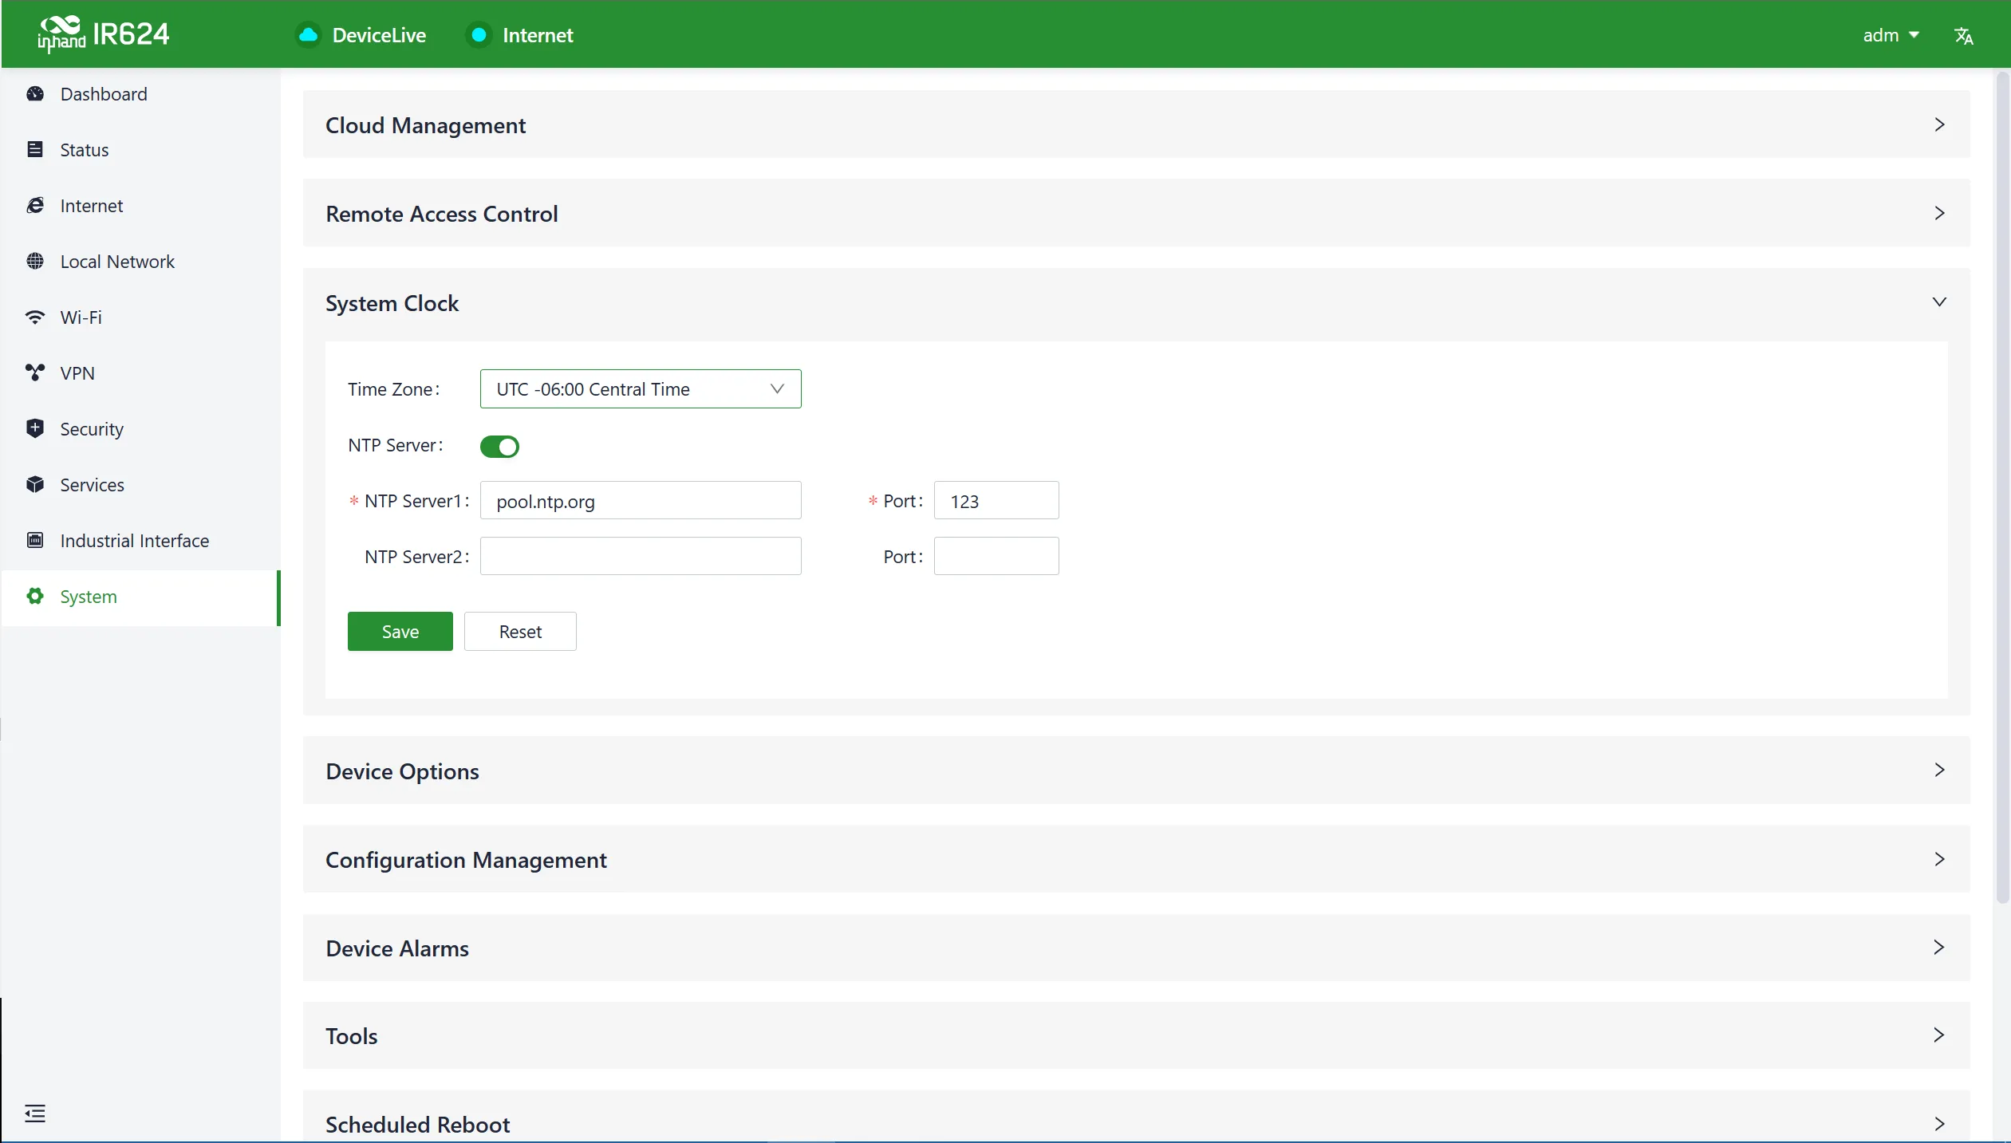Click the Local Network globe icon
This screenshot has height=1143, width=2011.
click(x=35, y=262)
